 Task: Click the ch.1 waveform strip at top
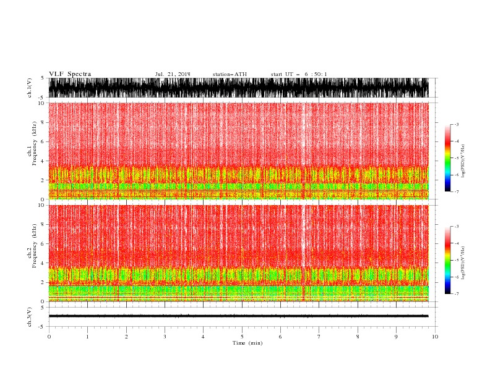pyautogui.click(x=238, y=88)
